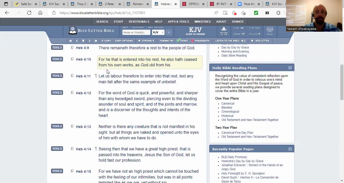Screen dimensions: 344x183
Task: Click Listen to the Bible speaker icon
Action: (x=243, y=41)
